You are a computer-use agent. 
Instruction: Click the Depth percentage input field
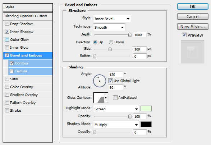[x=140, y=35]
